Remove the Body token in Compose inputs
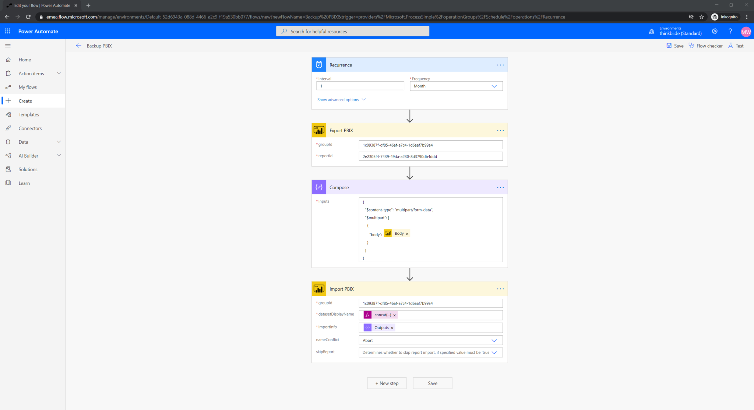The width and height of the screenshot is (754, 410). click(407, 233)
